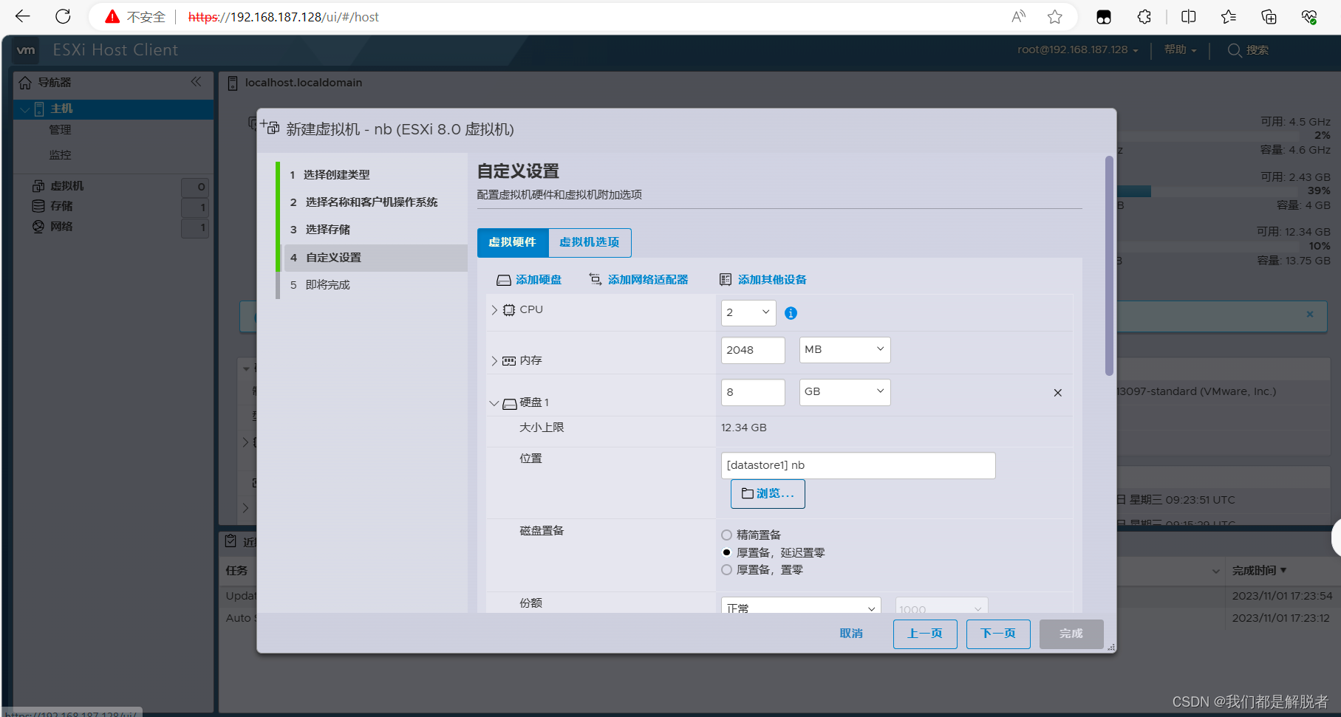Click the Finish button
Image resolution: width=1341 pixels, height=717 pixels.
pyautogui.click(x=1071, y=634)
